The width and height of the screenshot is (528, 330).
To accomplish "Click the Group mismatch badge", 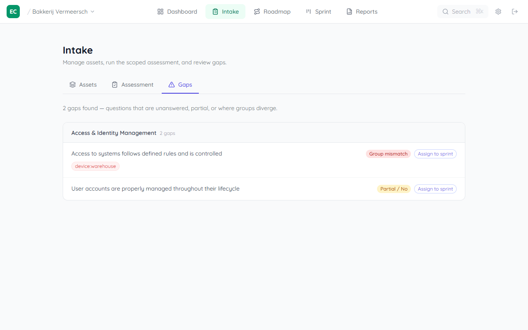I will pos(388,154).
